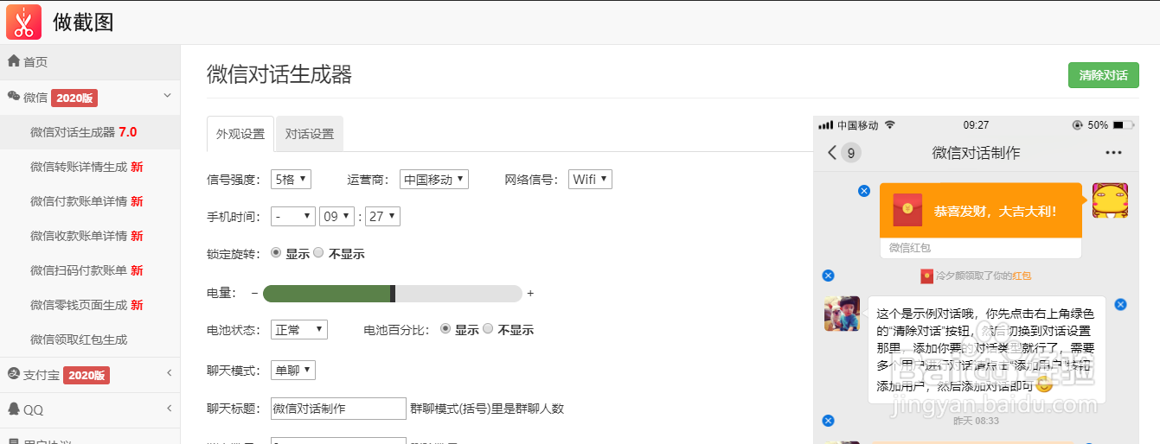Click the yellow cat avatar in chat
The width and height of the screenshot is (1160, 444).
[1108, 200]
